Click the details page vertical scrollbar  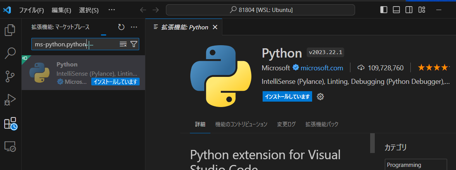(372, 143)
